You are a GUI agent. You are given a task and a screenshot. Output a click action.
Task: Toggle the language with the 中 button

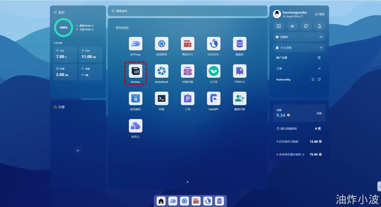pos(292,26)
